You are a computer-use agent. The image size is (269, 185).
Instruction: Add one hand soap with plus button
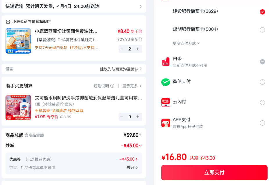tap(138, 117)
